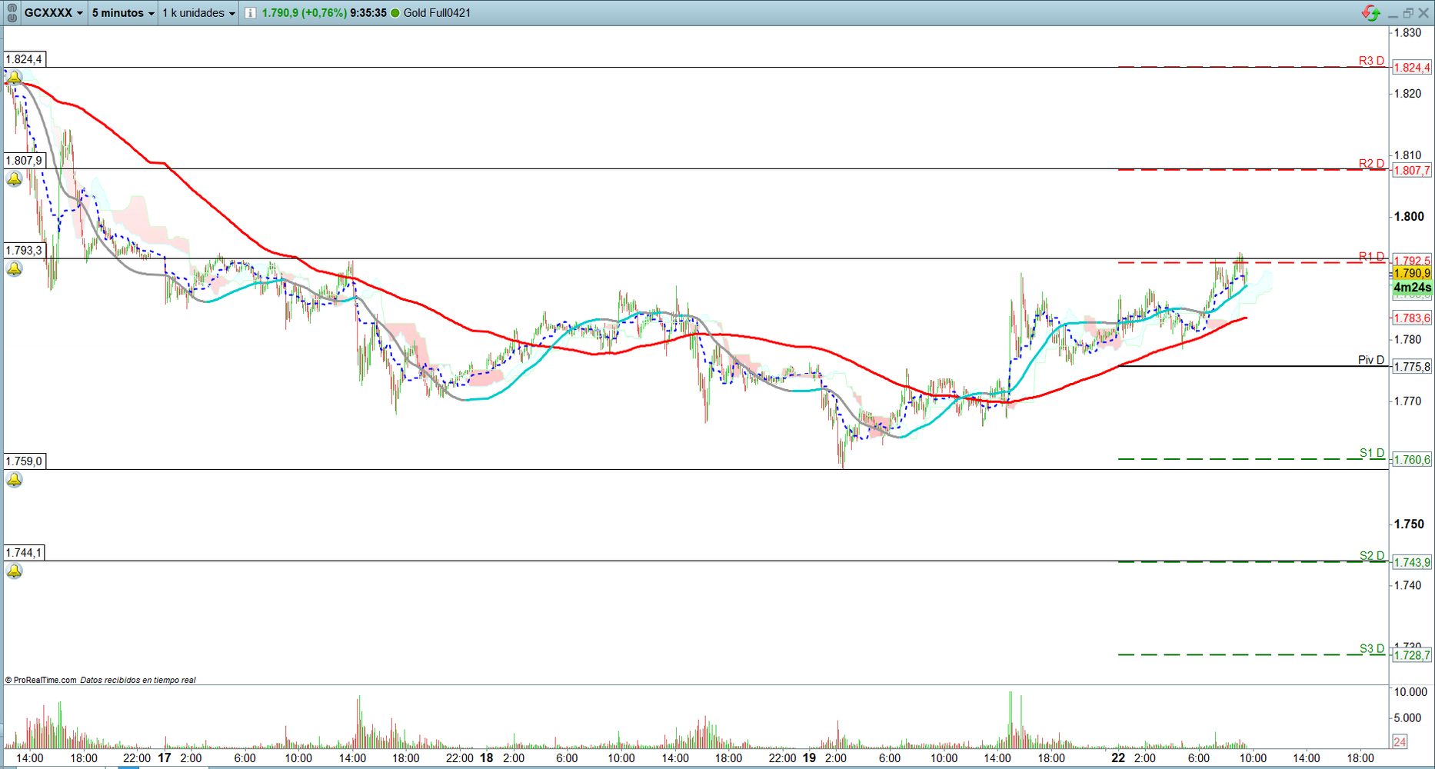This screenshot has height=769, width=1435.
Task: Click the yellow current price 1.790,9 tag
Action: (x=1412, y=273)
